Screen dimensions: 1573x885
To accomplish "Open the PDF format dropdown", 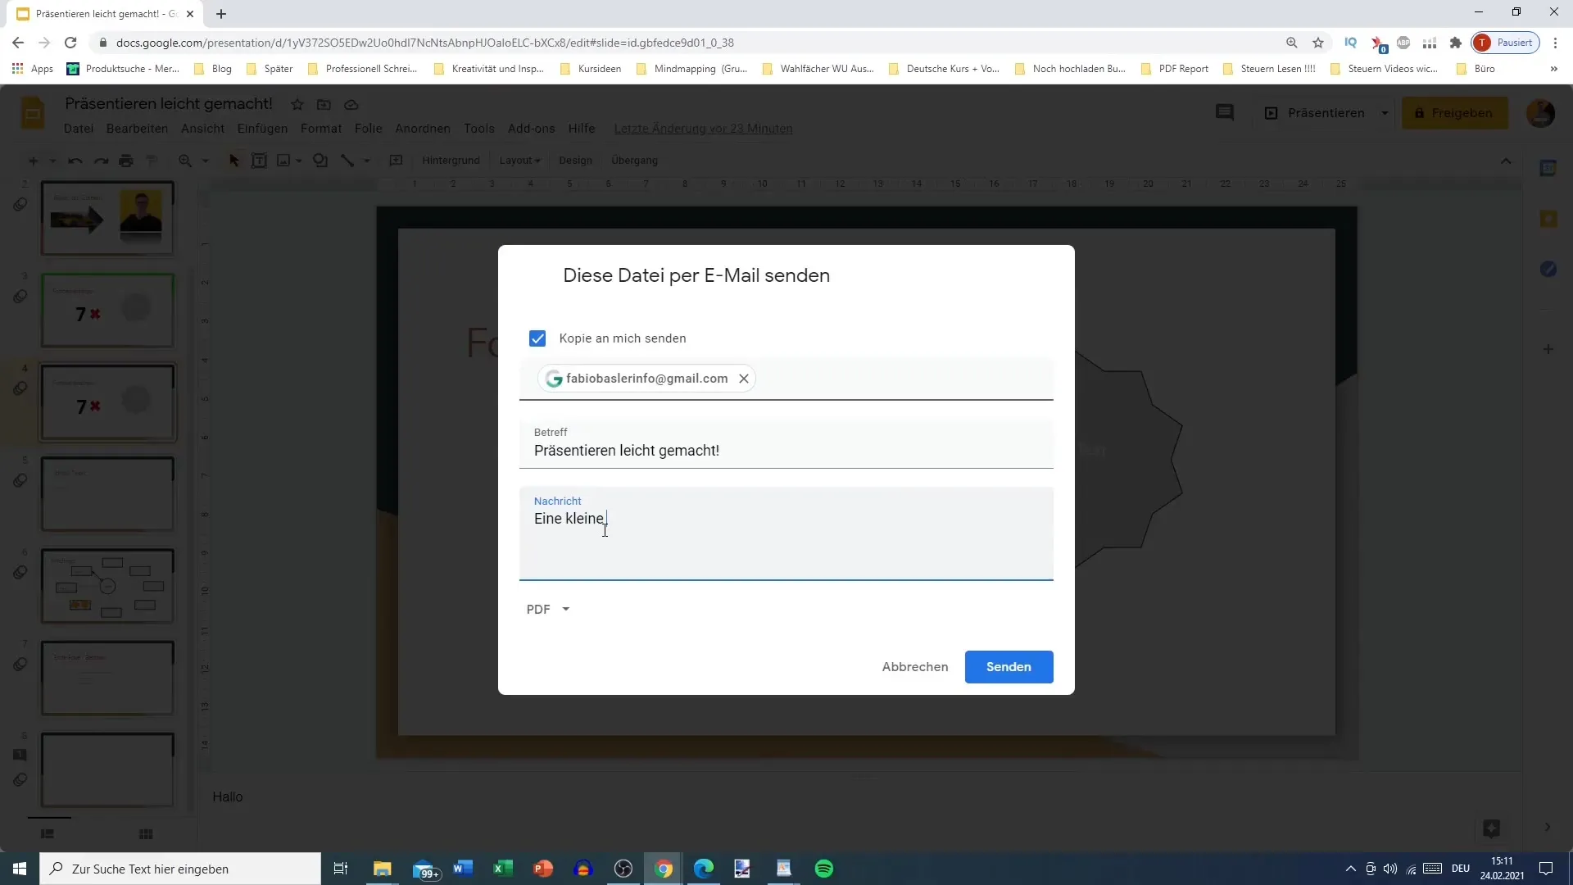I will tap(547, 609).
